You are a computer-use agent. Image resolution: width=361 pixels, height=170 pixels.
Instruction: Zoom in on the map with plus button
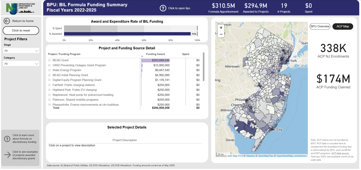[x=221, y=27]
